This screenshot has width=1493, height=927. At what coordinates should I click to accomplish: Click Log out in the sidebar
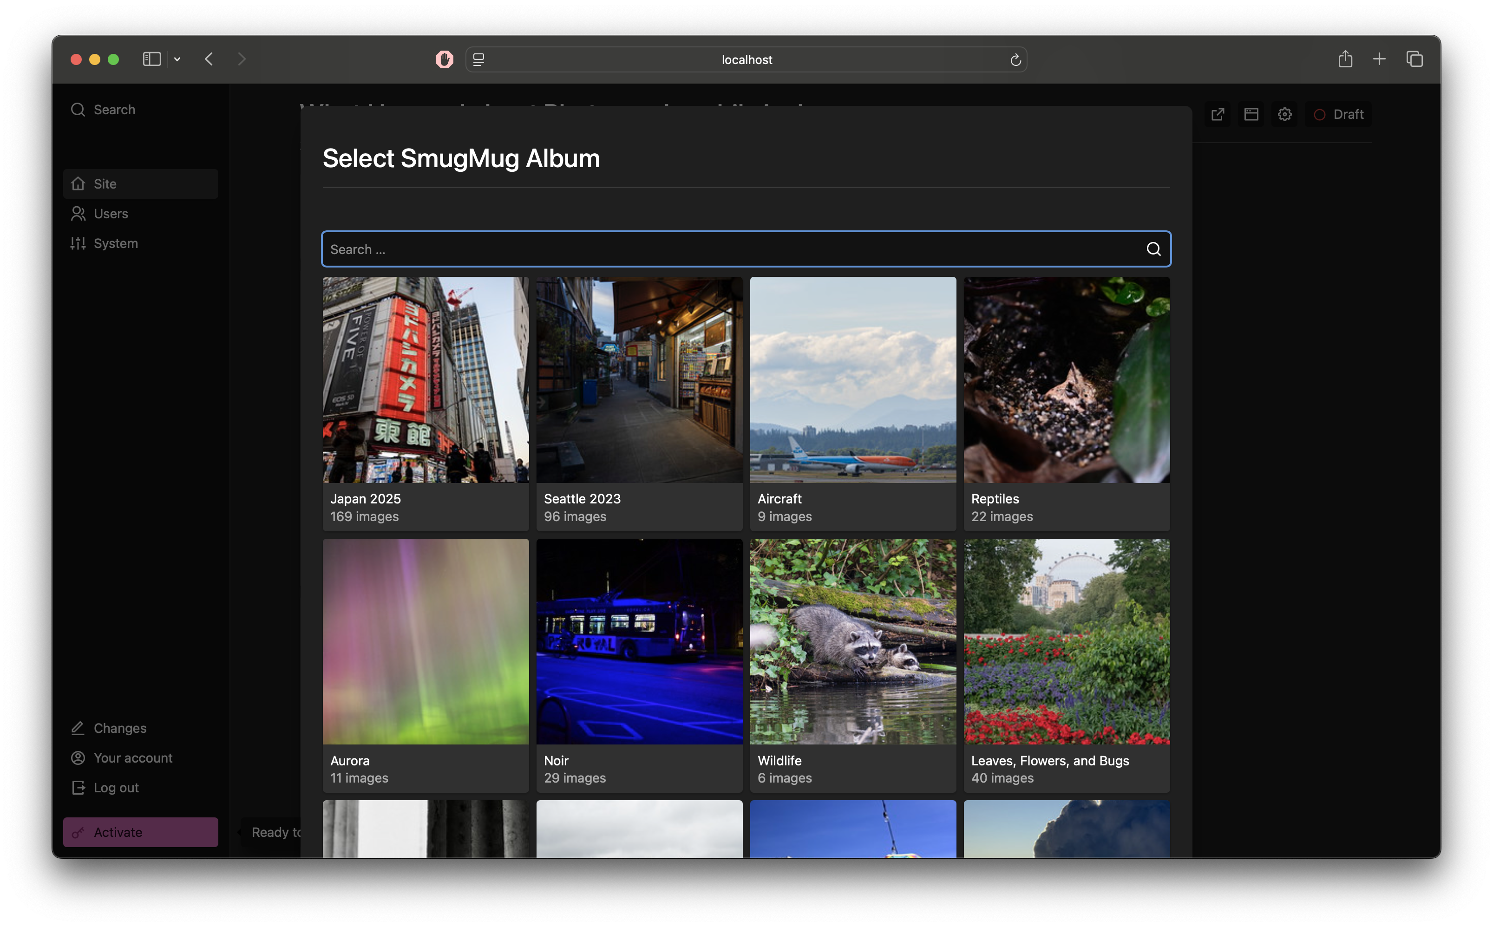(x=116, y=788)
